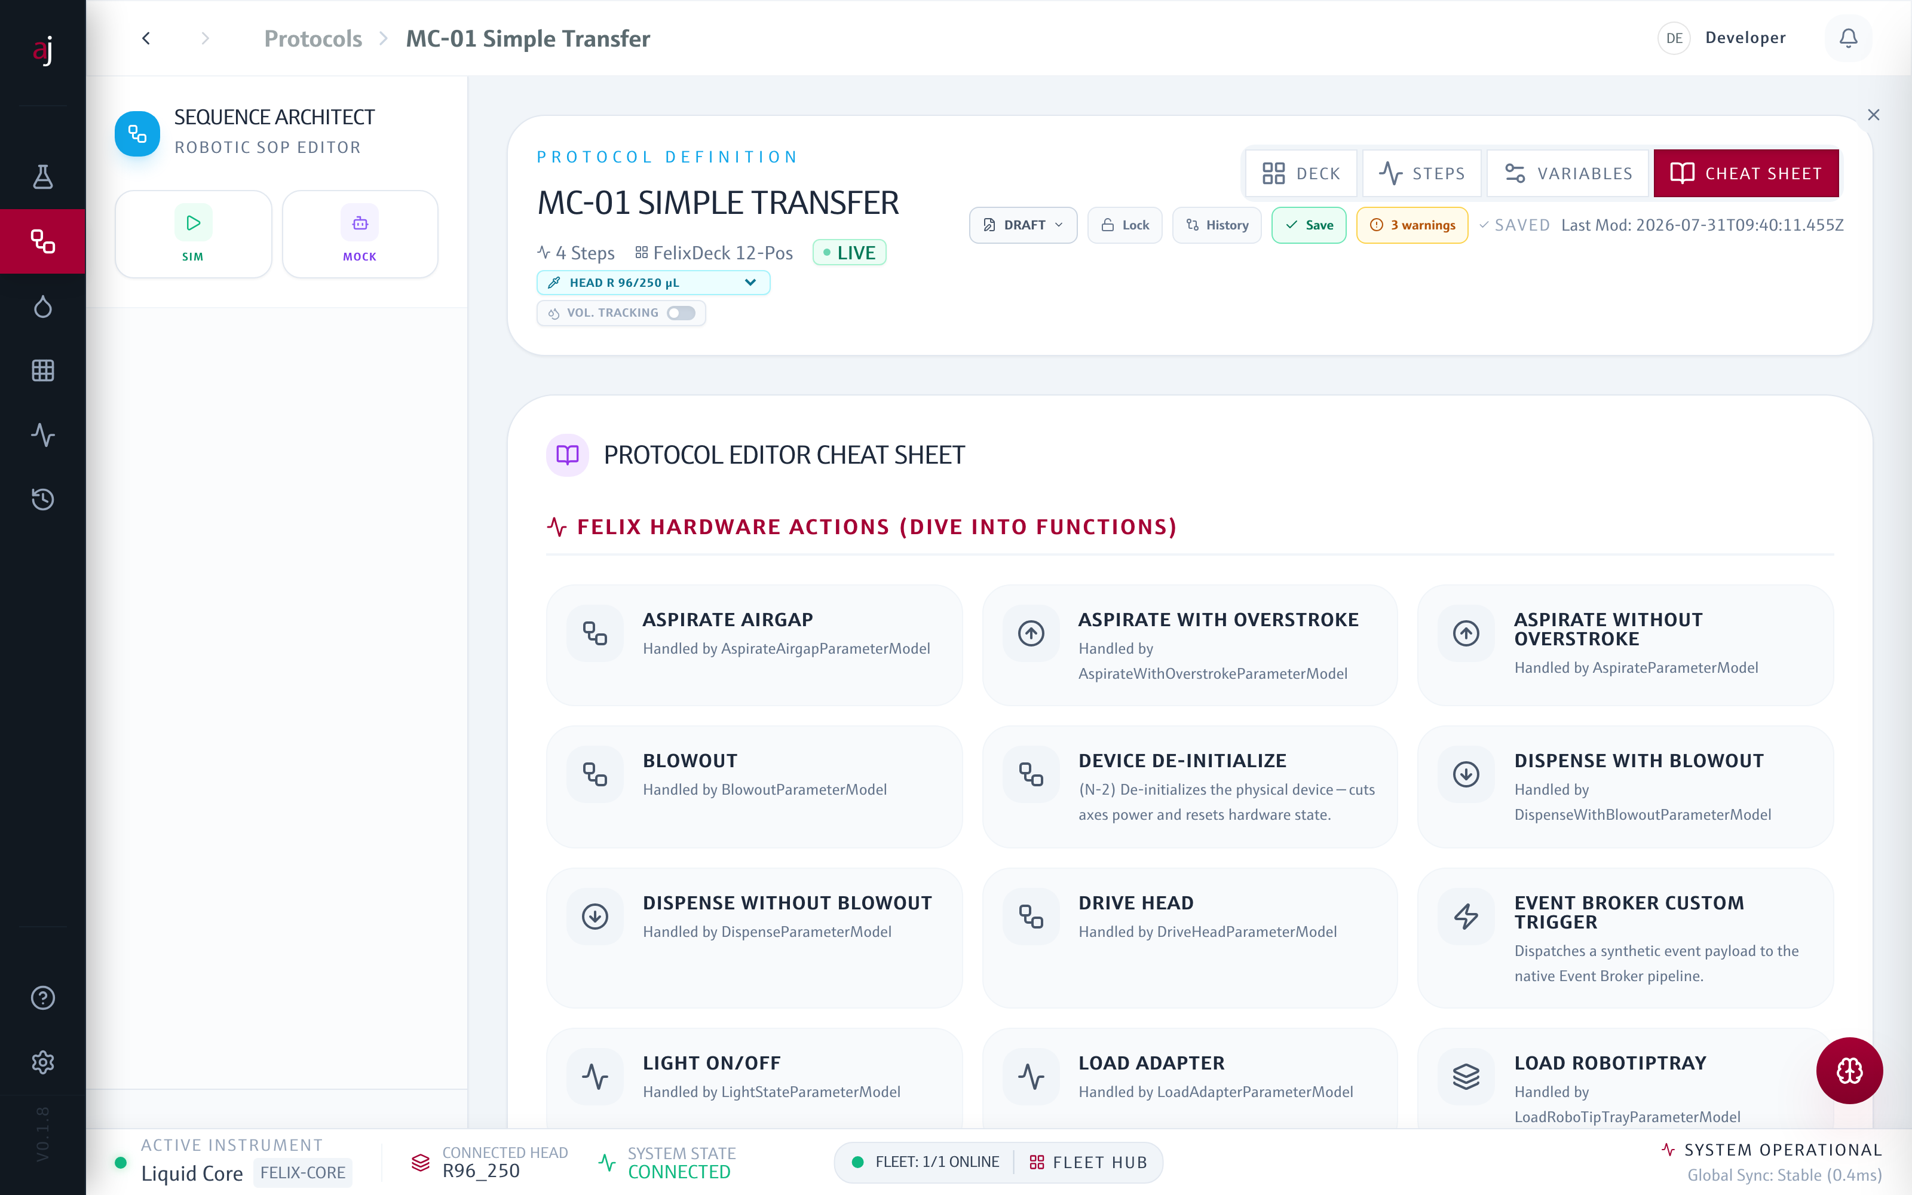
Task: Click the cheat sheet purple book icon
Action: coord(567,455)
